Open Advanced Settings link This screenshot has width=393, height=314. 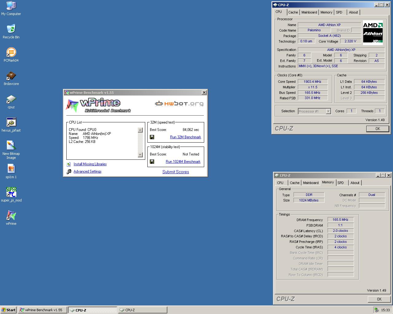pyautogui.click(x=88, y=171)
